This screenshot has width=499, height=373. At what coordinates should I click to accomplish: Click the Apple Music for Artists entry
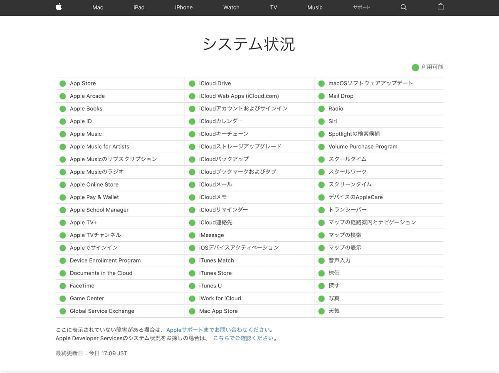tap(99, 147)
